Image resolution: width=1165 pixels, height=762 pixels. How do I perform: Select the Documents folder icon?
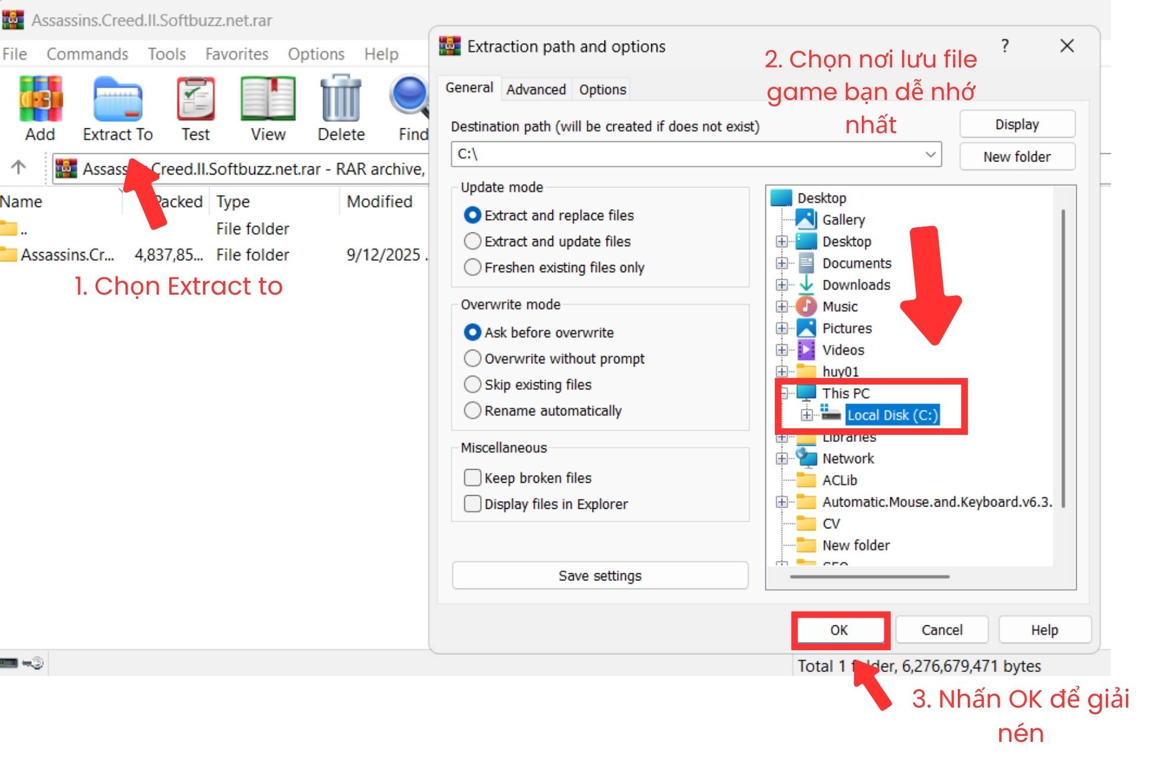point(806,263)
